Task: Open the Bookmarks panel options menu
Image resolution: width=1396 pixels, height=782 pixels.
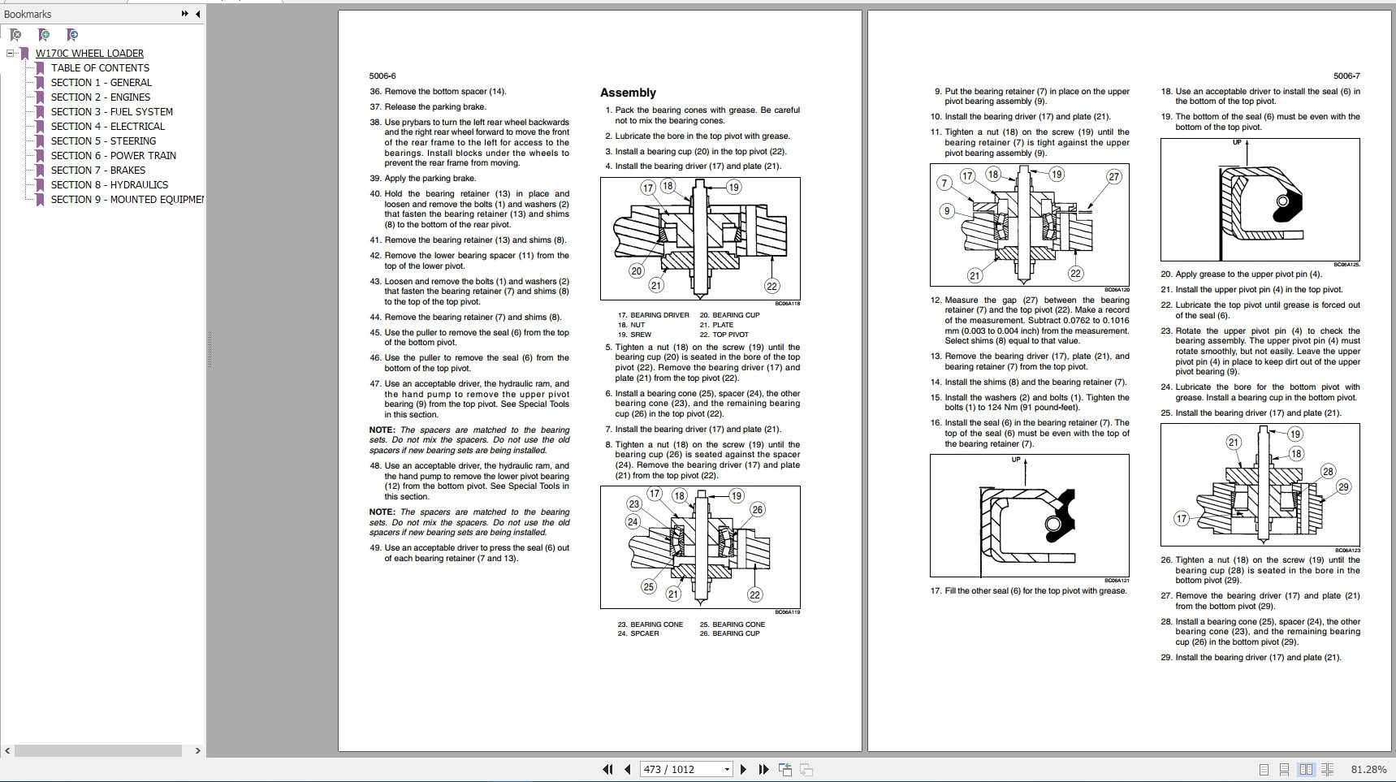Action: [184, 13]
